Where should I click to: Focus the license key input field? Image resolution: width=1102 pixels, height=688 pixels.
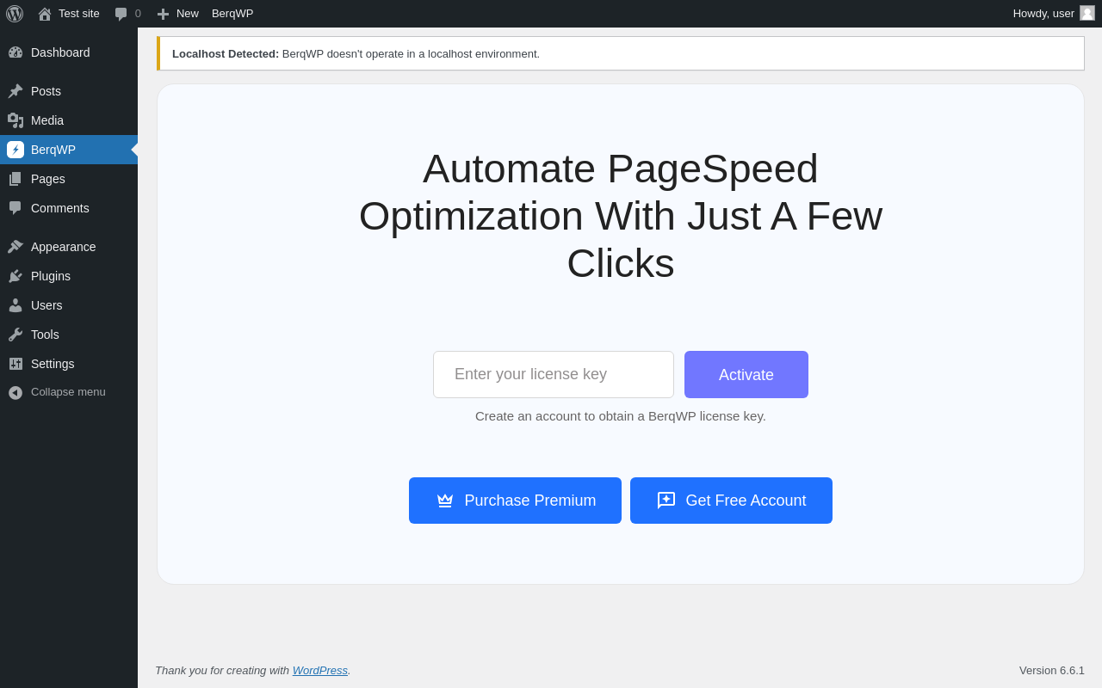point(554,375)
